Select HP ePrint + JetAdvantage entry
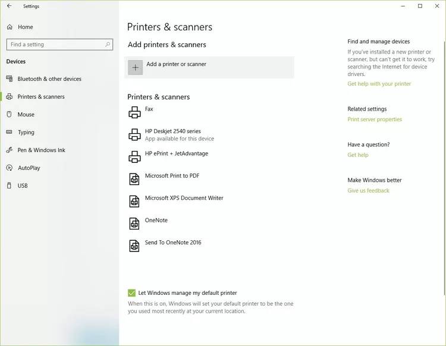Image resolution: width=446 pixels, height=346 pixels. coord(177,153)
